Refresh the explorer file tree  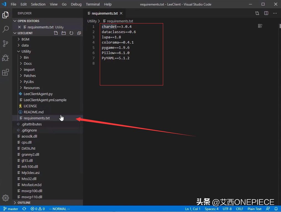click(71, 33)
